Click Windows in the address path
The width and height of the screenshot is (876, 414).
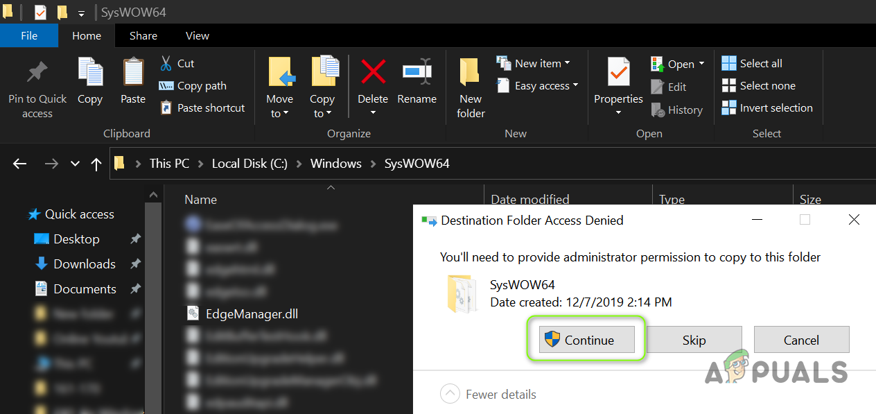(x=336, y=164)
